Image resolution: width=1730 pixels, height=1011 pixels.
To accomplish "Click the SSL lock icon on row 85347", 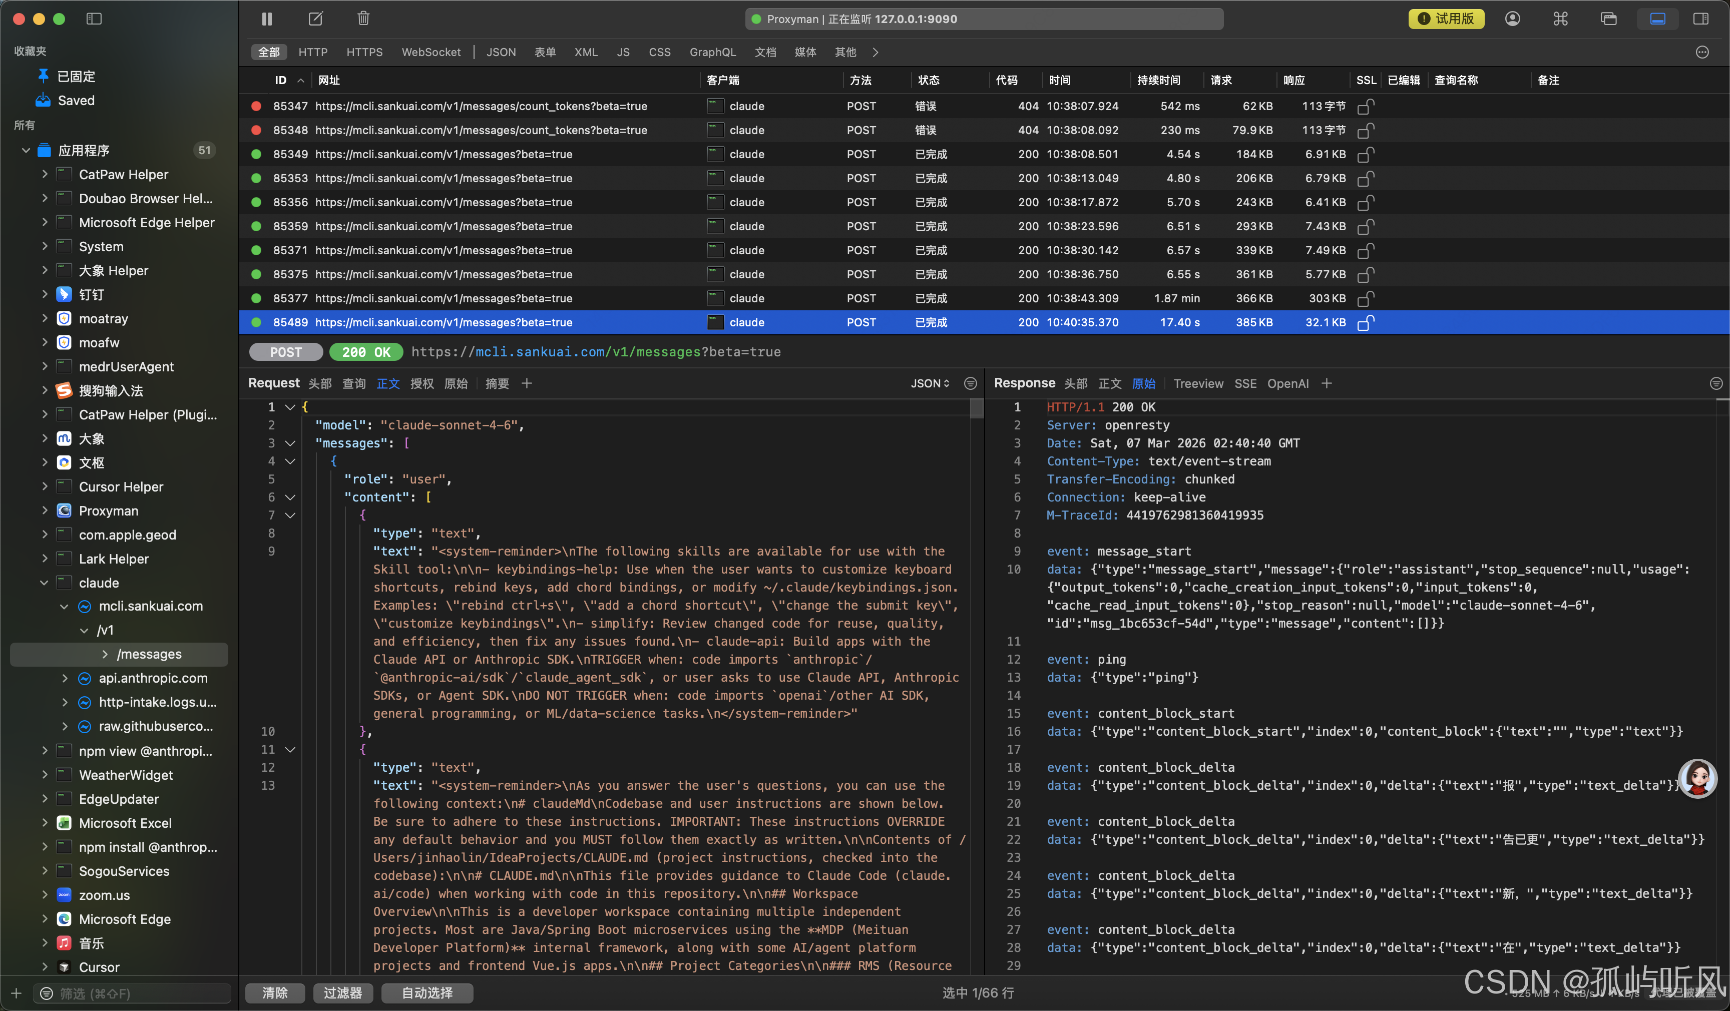I will pyautogui.click(x=1366, y=107).
